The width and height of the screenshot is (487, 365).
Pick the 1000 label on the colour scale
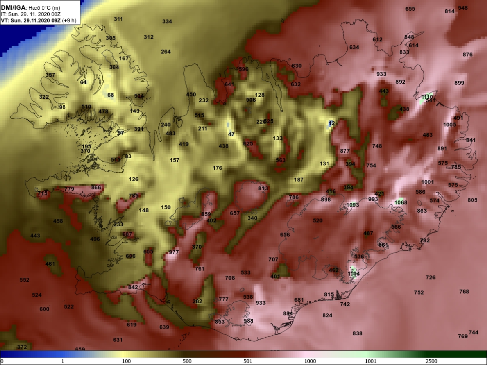[310, 361]
